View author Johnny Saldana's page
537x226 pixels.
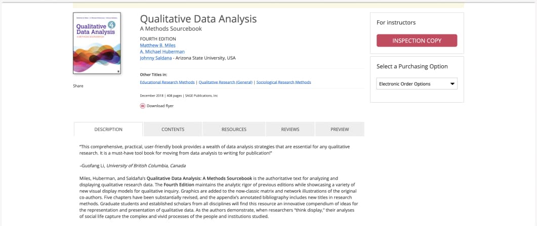click(x=156, y=58)
